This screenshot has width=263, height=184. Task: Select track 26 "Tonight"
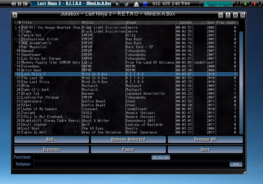pyautogui.click(x=126, y=113)
